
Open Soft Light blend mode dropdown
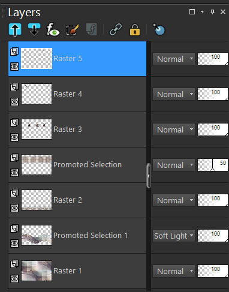coord(174,236)
